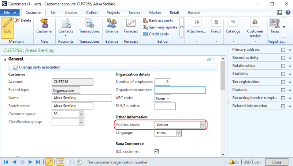Click the Organization number input field

pyautogui.click(x=180, y=90)
